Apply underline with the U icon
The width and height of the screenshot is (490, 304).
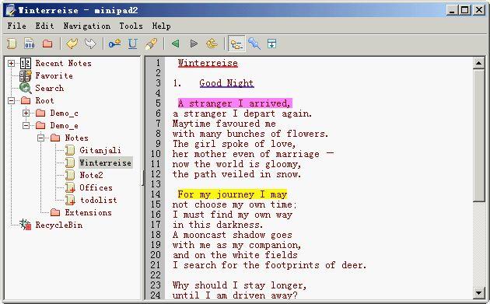133,44
